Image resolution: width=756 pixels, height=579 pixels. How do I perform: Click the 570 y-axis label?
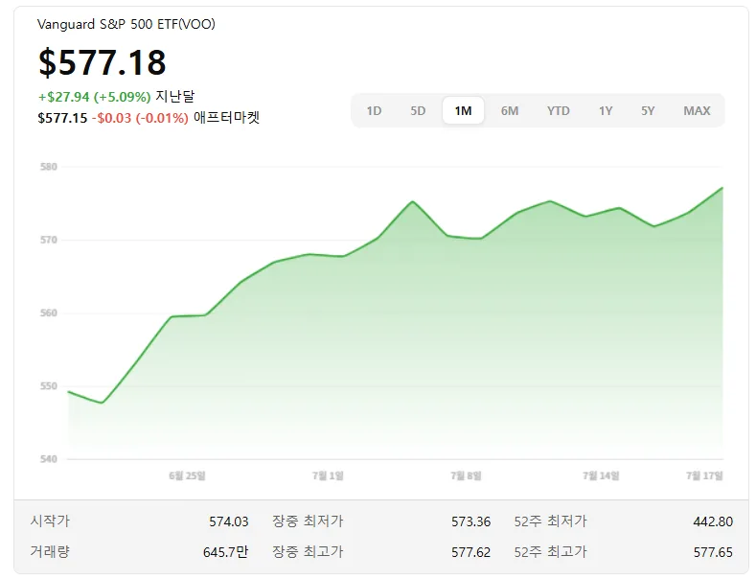[x=48, y=240]
